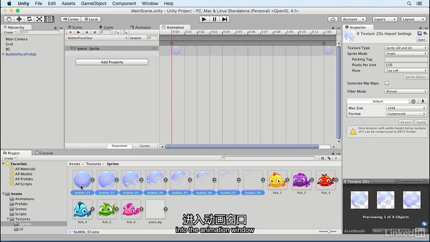This screenshot has width=430, height=242.
Task: Select the Scale tool
Action: [39, 19]
